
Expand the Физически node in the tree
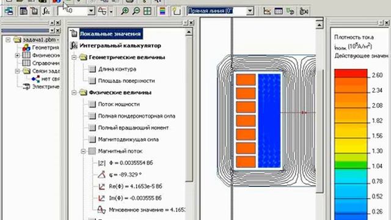(17, 55)
